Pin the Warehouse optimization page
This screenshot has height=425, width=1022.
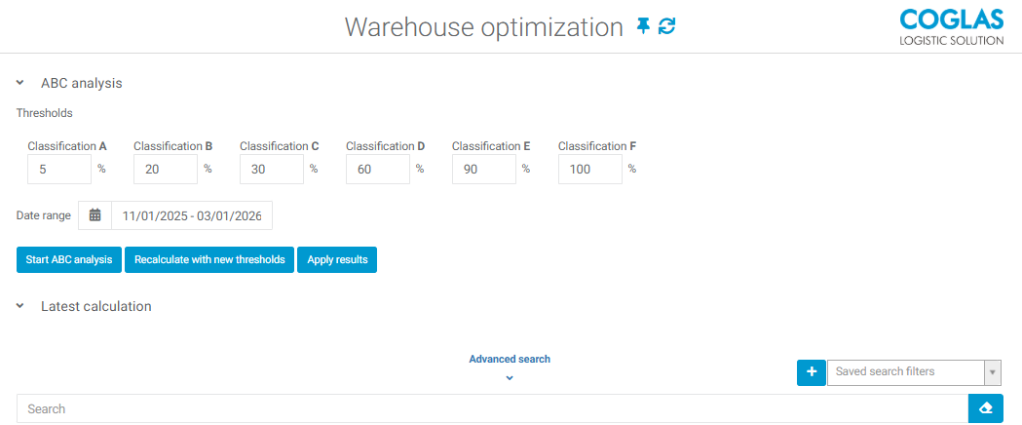click(x=643, y=26)
